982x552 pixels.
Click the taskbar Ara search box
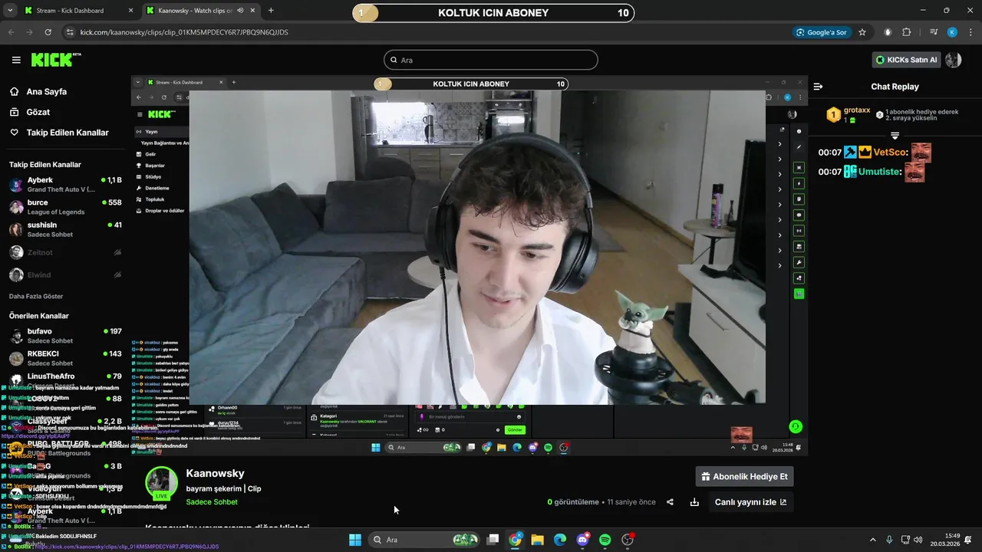[422, 540]
